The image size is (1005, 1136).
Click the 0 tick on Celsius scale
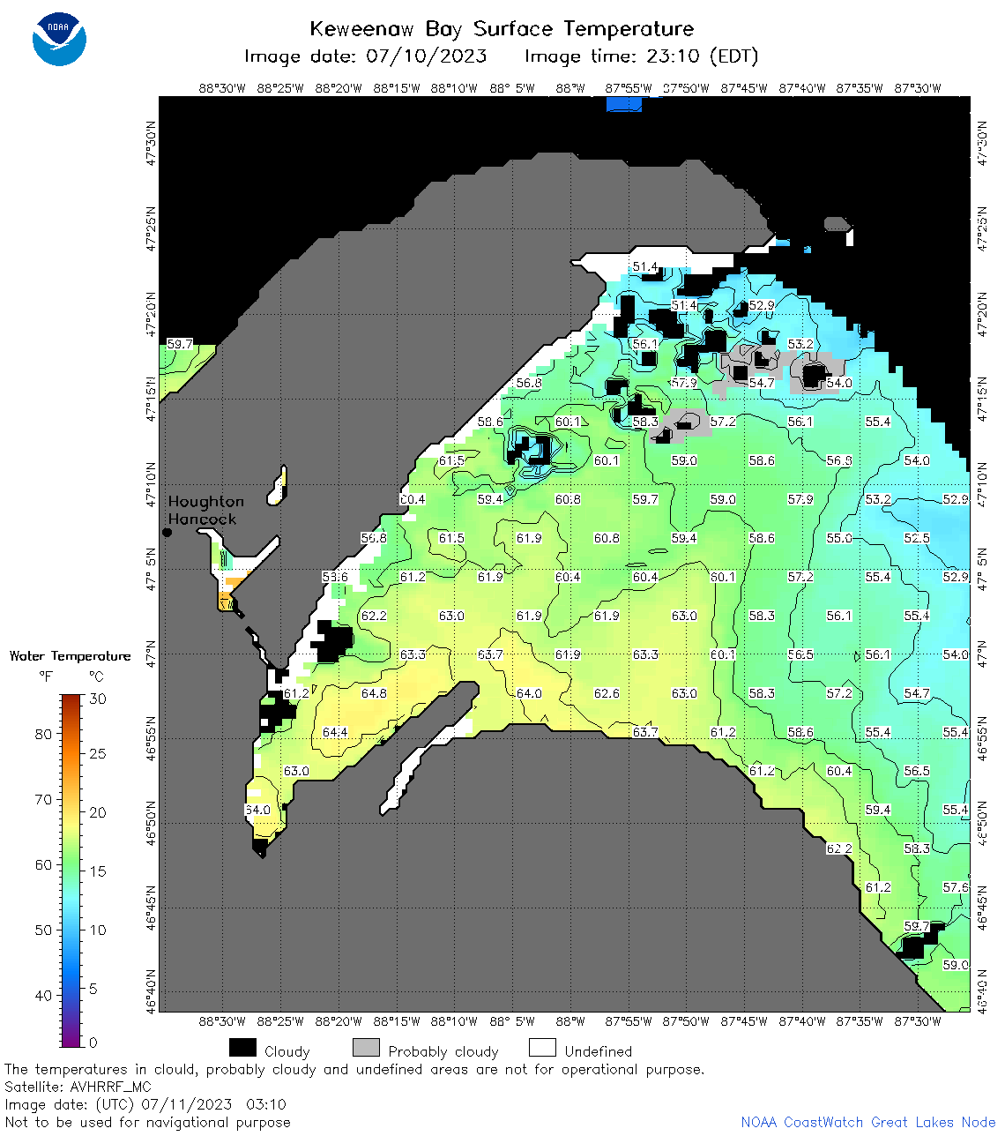point(93,1042)
